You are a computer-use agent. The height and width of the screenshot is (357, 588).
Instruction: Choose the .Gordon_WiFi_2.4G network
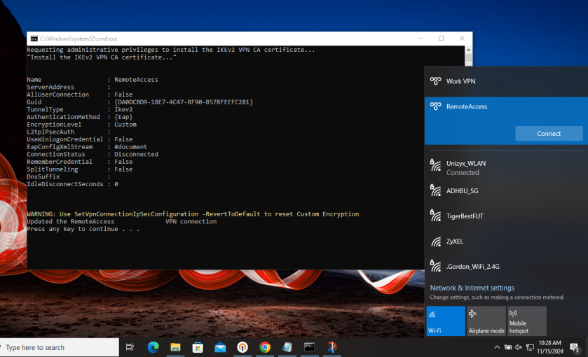[x=506, y=266]
